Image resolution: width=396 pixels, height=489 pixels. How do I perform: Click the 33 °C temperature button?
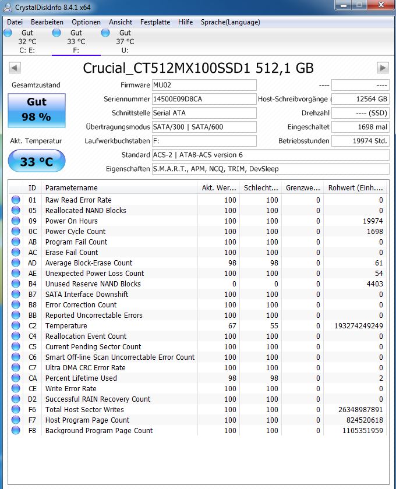pyautogui.click(x=37, y=161)
